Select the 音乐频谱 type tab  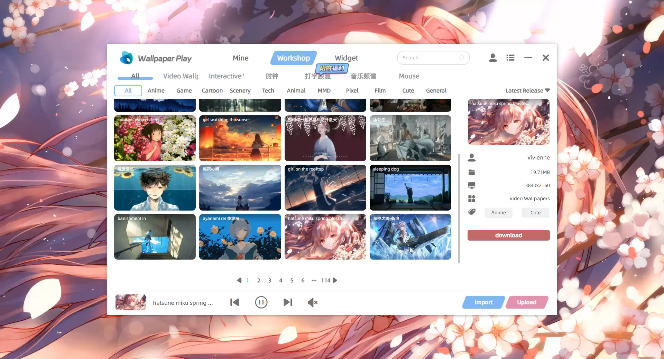(x=363, y=76)
